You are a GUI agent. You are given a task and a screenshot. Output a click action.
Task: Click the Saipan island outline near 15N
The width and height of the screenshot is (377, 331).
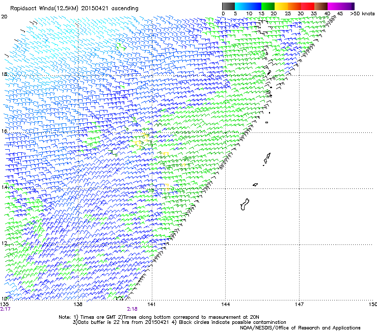(268, 156)
